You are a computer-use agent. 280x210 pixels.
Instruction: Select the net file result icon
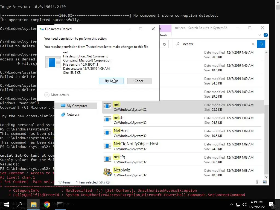pos(107,106)
